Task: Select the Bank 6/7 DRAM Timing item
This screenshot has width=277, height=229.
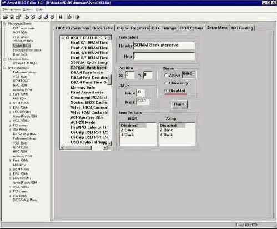Action: 89,58
